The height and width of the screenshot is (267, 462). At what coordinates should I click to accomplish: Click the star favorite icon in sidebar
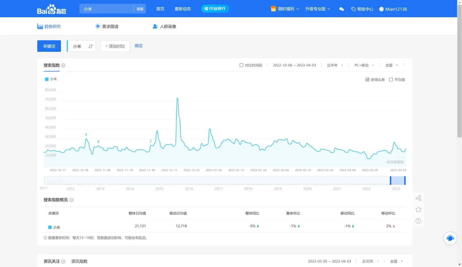point(418,209)
